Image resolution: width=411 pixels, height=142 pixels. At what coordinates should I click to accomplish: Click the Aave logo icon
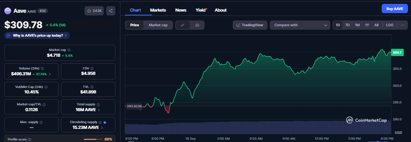tap(8, 11)
